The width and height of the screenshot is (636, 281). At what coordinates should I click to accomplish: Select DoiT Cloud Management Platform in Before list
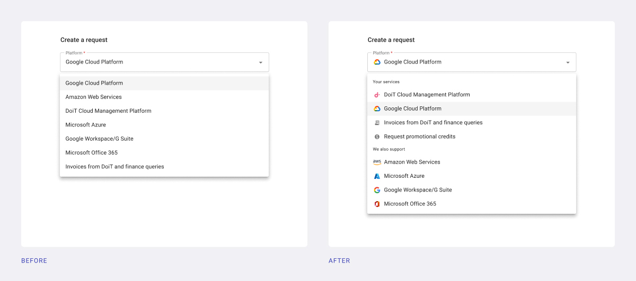click(x=164, y=111)
